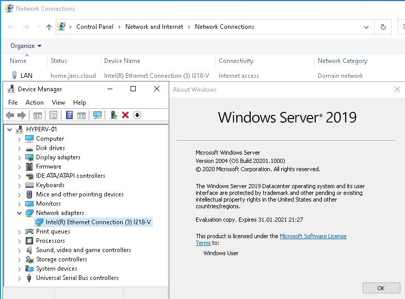Open address bar history dropdown chevron
Viewport: 405px width, 299px height.
click(x=366, y=27)
